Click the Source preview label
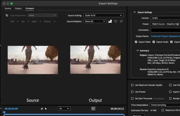 33,100
